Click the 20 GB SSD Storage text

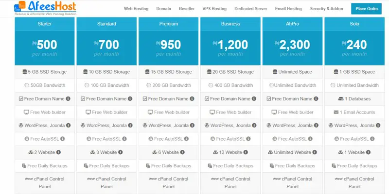[x=233, y=72]
